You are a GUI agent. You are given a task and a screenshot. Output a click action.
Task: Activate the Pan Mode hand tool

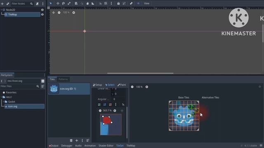tap(87, 3)
